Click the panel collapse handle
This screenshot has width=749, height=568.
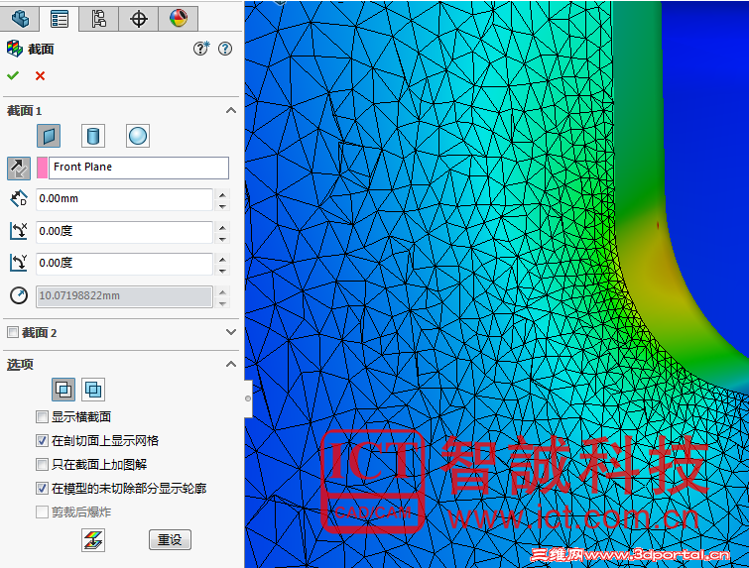(248, 398)
